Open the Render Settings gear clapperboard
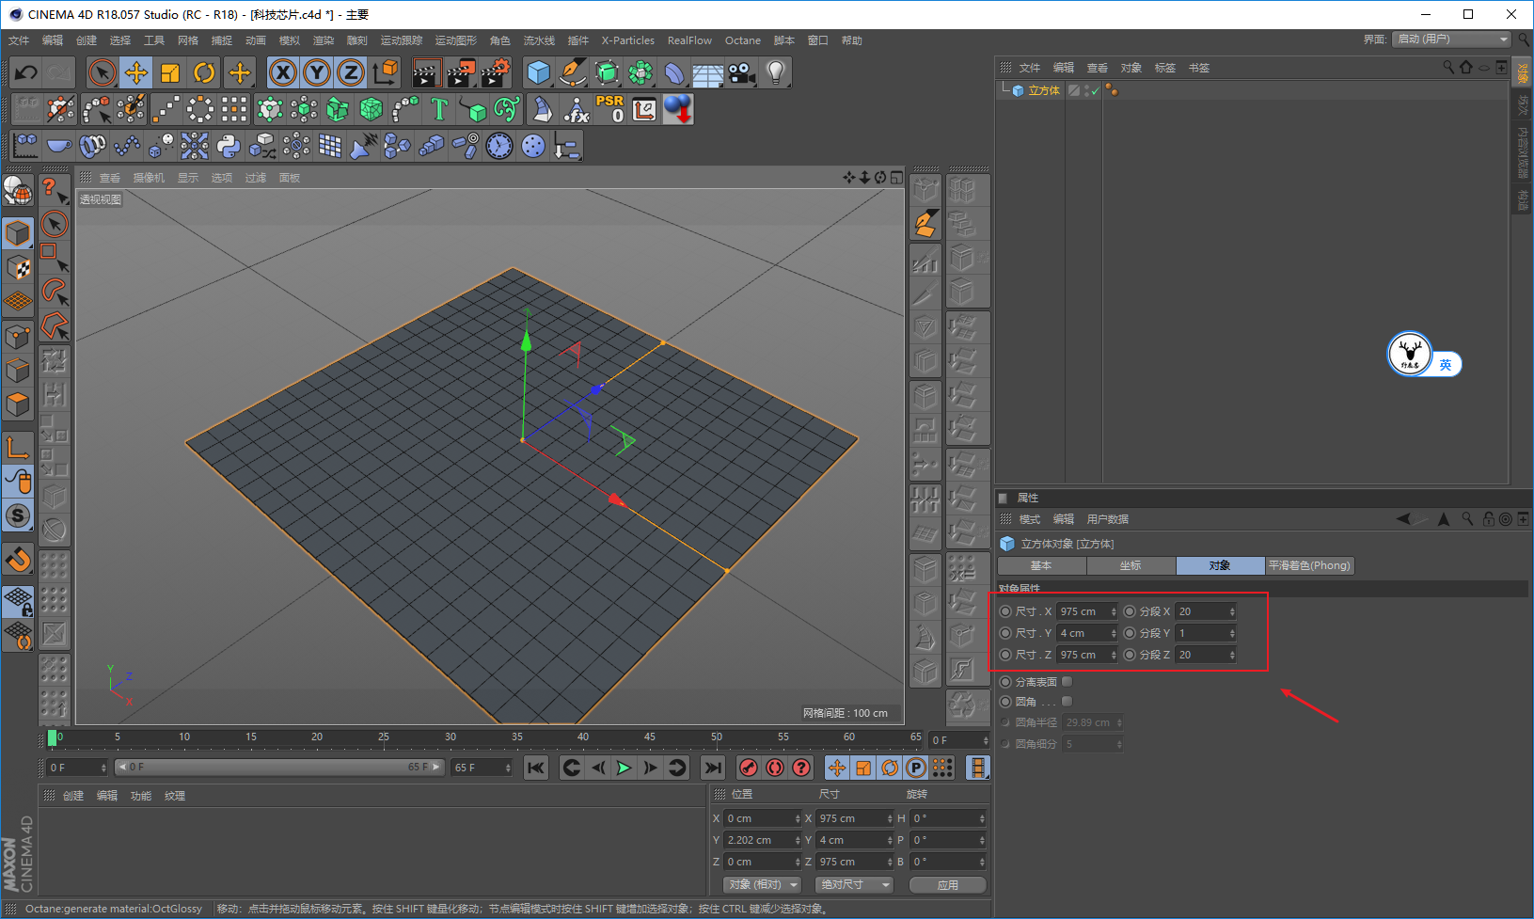 [x=495, y=72]
